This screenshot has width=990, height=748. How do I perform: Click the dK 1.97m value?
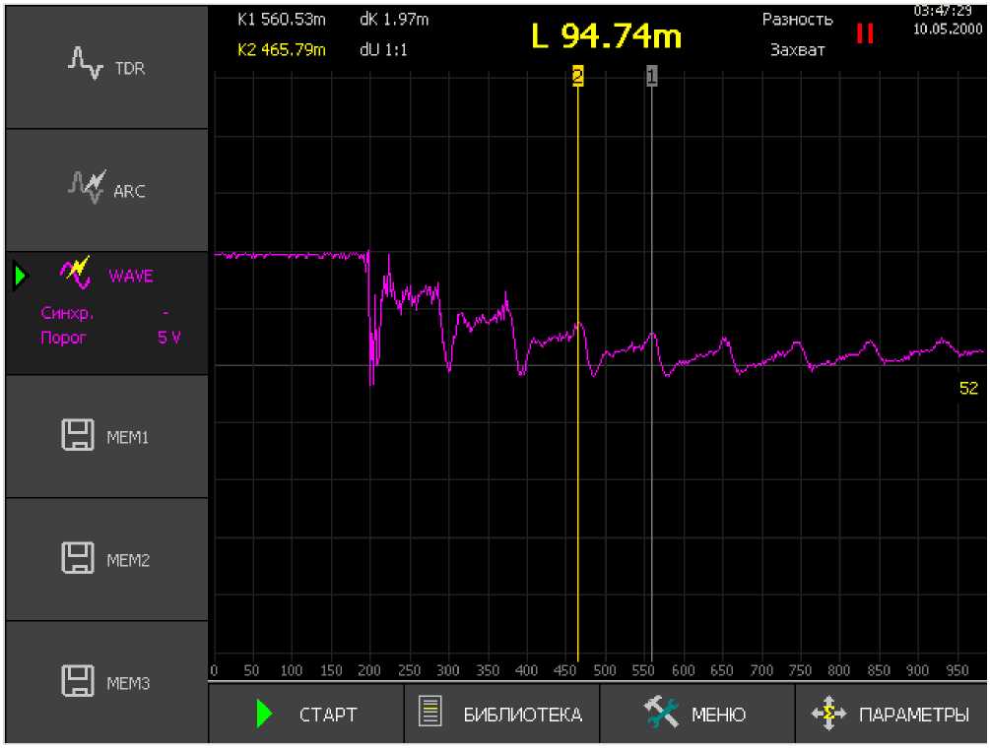(x=394, y=20)
